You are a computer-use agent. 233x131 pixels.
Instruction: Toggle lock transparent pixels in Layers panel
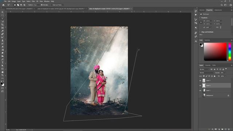(204, 76)
